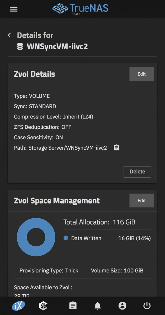Open the power menu icon

pos(147,306)
